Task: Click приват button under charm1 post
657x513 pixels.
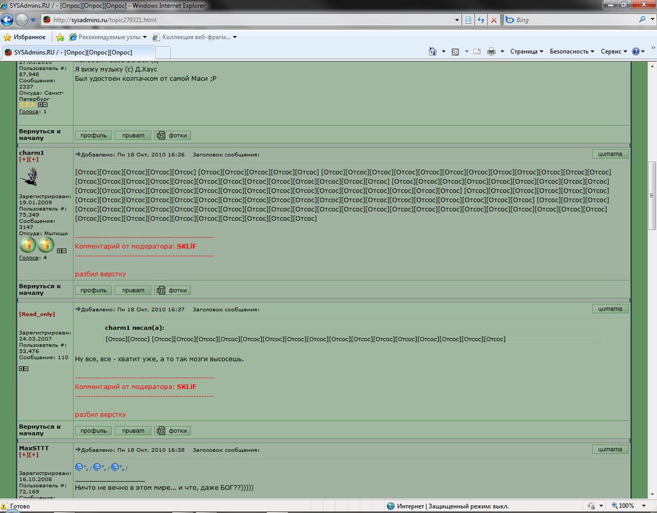Action: [133, 290]
